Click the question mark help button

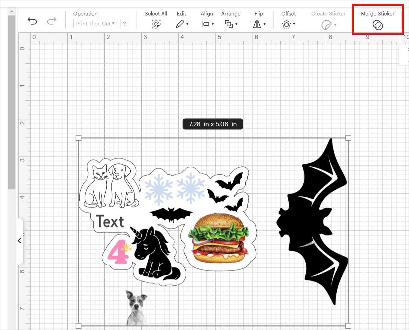[x=125, y=23]
